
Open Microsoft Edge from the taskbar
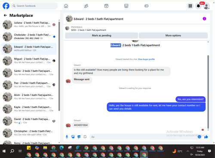[61, 148]
